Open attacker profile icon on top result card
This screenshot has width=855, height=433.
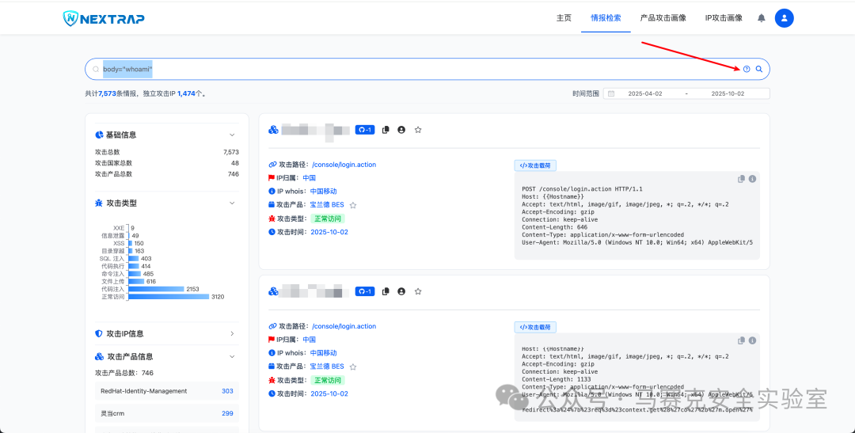401,130
